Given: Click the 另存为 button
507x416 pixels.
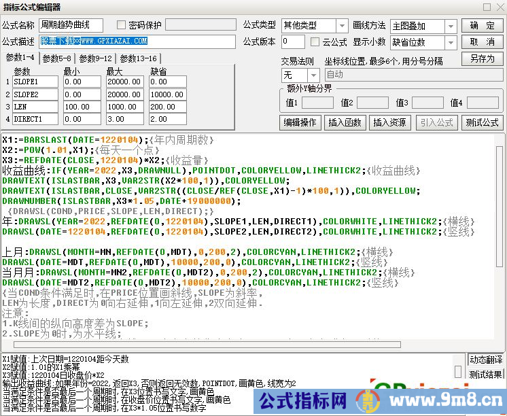Looking at the screenshot, I should 482,59.
